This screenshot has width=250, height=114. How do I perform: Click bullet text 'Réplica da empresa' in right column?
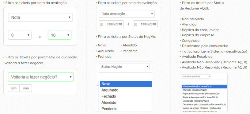(198, 35)
